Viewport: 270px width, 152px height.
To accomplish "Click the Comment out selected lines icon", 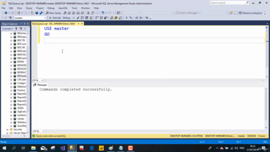I will 127,18.
